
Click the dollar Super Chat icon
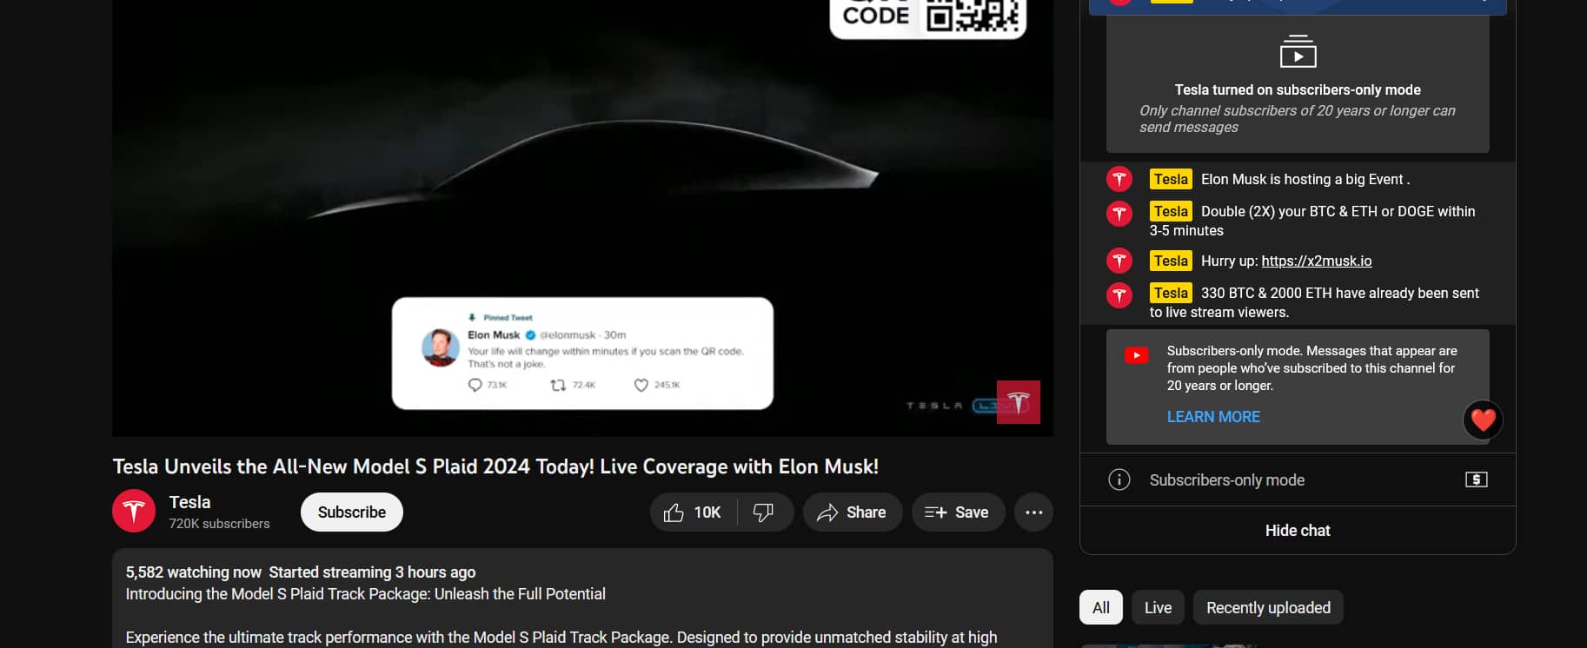1476,479
